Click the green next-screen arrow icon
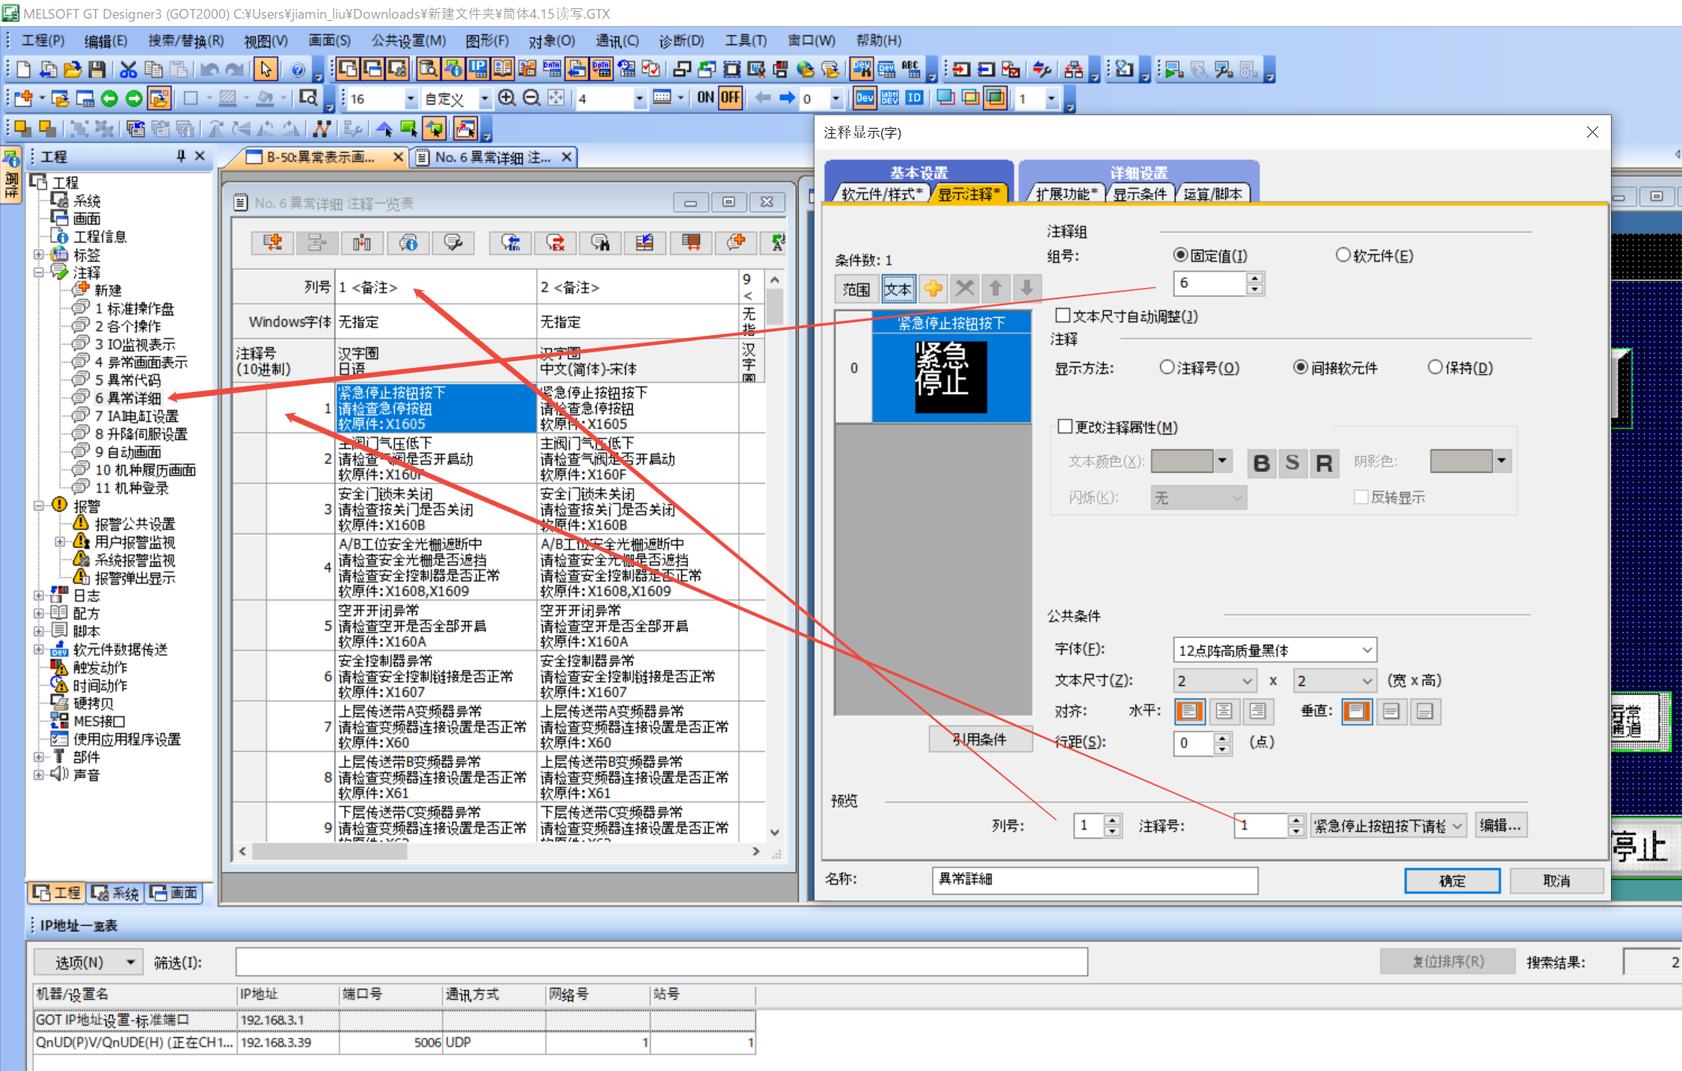 point(134,98)
